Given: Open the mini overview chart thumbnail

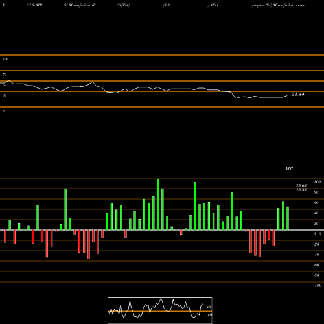Looking at the screenshot, I should (160, 310).
